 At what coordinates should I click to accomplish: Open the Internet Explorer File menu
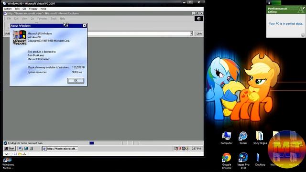click(9, 19)
